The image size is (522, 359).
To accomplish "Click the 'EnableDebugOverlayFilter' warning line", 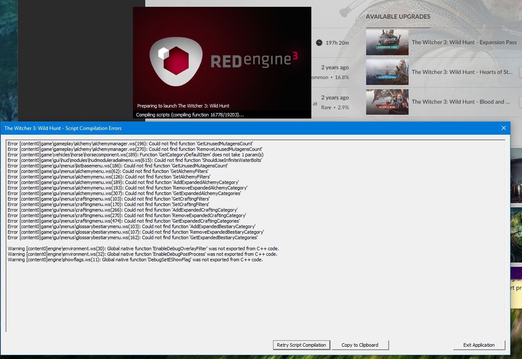I will [144, 249].
